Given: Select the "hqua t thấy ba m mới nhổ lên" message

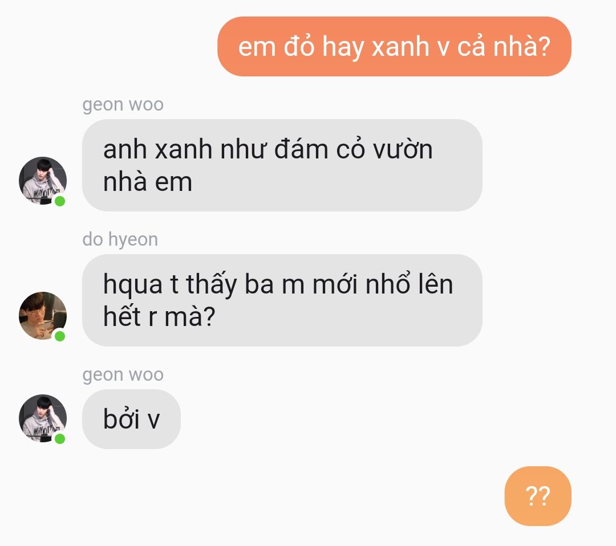Looking at the screenshot, I should click(x=282, y=300).
